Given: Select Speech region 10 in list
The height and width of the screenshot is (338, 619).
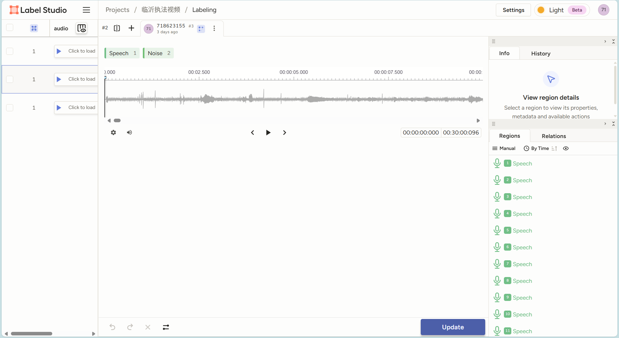Looking at the screenshot, I should coord(522,314).
